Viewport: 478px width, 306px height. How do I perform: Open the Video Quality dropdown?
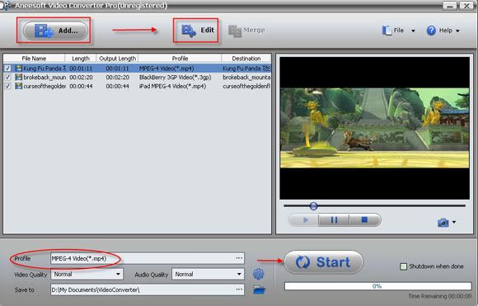tap(87, 274)
